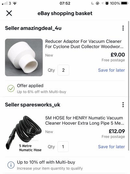Tap the rotation lock status icon
This screenshot has width=130, height=174.
point(97,3)
